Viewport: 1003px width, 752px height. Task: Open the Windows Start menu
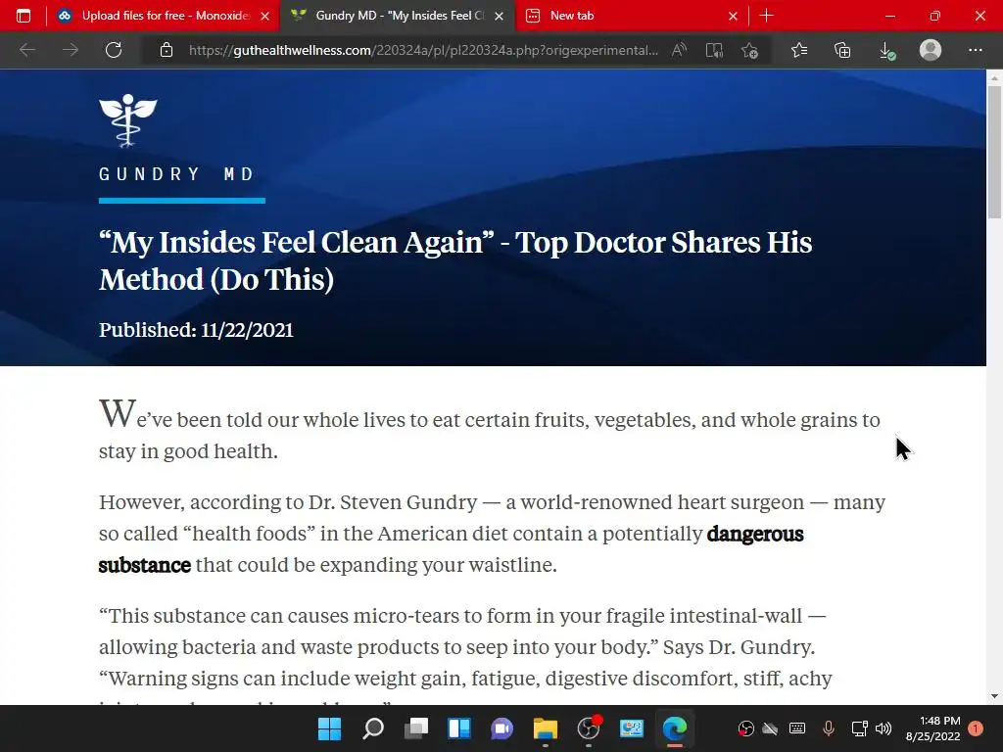coord(329,728)
